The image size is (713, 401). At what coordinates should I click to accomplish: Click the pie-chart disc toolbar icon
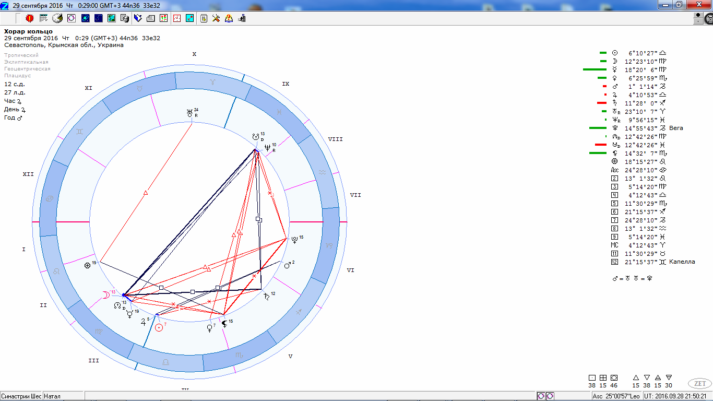[57, 18]
